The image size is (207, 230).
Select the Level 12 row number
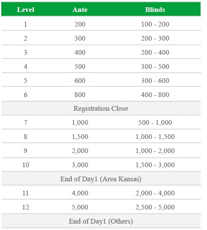click(x=26, y=207)
